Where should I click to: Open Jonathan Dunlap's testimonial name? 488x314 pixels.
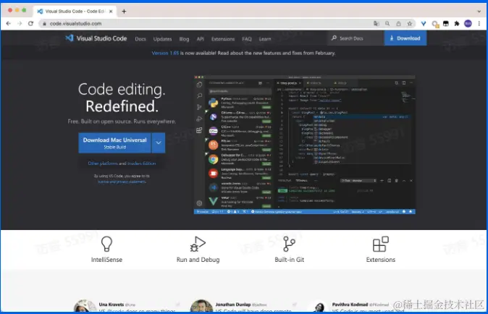pyautogui.click(x=233, y=305)
